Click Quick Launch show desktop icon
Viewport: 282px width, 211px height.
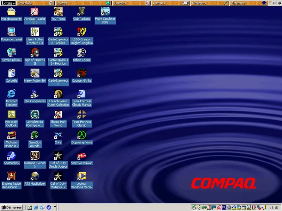click(30, 207)
